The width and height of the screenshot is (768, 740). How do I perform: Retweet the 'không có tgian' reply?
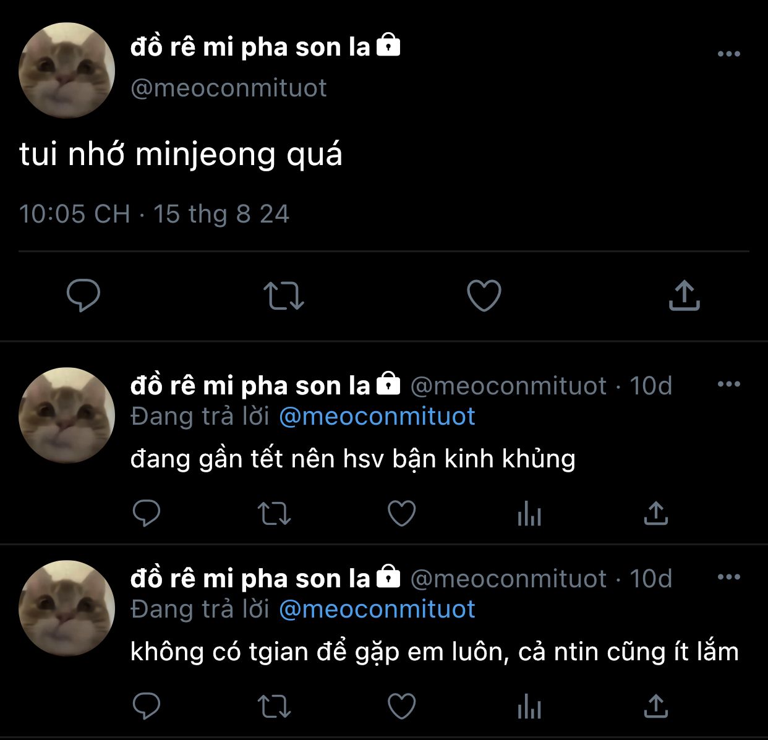pos(274,706)
